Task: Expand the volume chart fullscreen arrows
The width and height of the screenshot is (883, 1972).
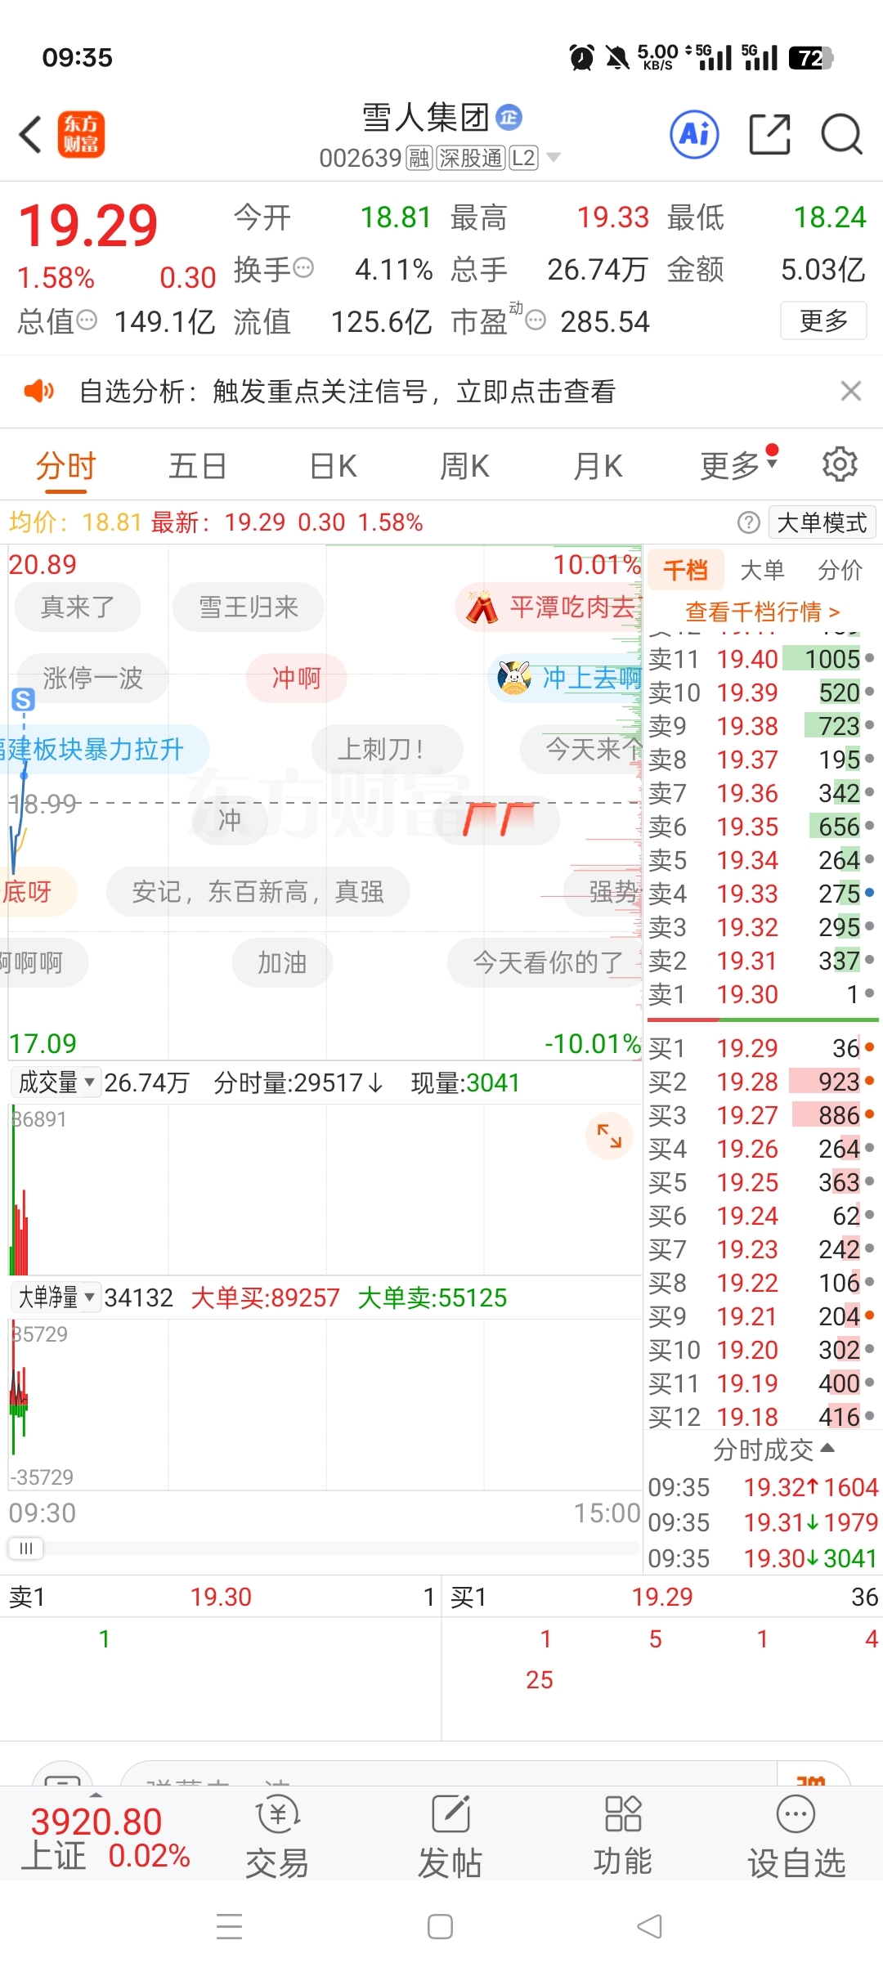Action: click(x=609, y=1136)
